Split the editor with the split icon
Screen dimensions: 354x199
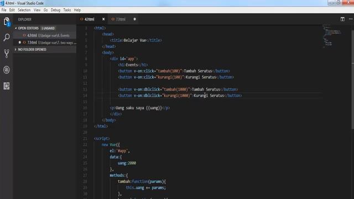[342, 19]
